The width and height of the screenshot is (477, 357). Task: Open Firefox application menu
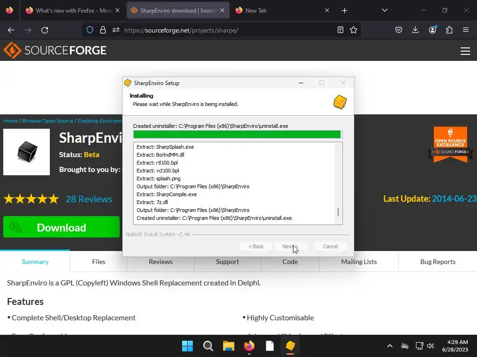pyautogui.click(x=466, y=30)
